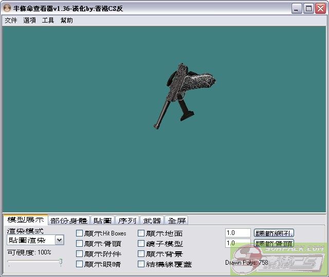
Task: Open the 文件 menu
Action: (x=11, y=21)
